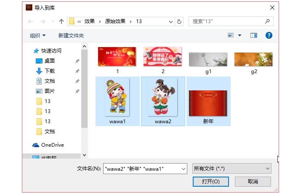298x193 pixels.
Task: Click the 取消 button
Action: click(253, 182)
